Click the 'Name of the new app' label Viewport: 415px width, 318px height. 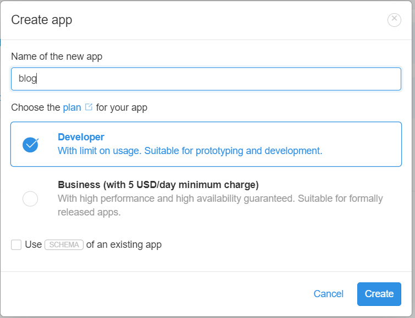[57, 56]
